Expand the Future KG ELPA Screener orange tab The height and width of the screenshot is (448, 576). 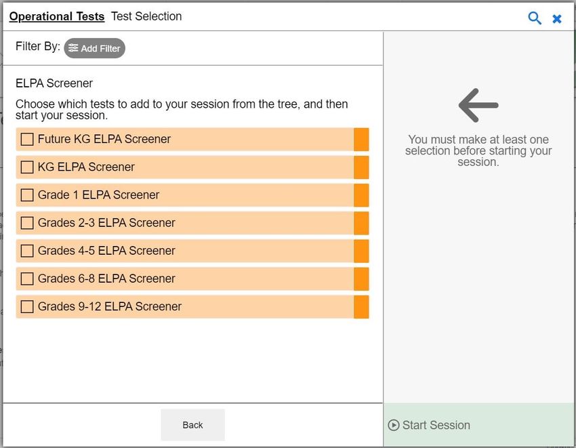coord(361,140)
